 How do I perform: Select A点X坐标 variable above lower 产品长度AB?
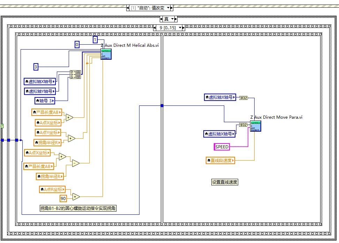(x=37, y=153)
